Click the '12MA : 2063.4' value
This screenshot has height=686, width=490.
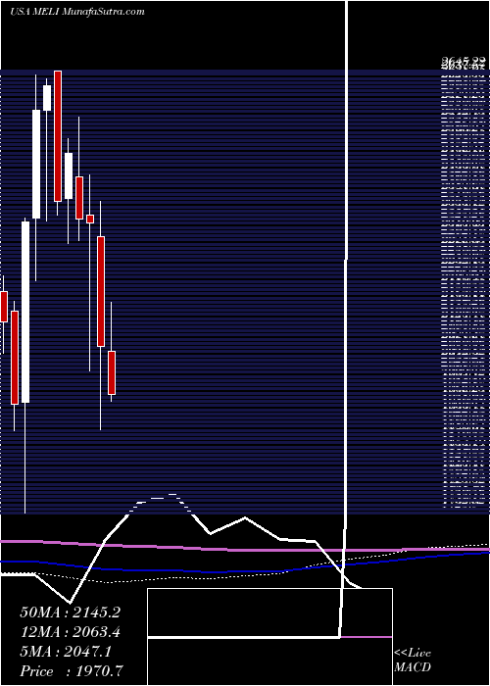coord(70,632)
